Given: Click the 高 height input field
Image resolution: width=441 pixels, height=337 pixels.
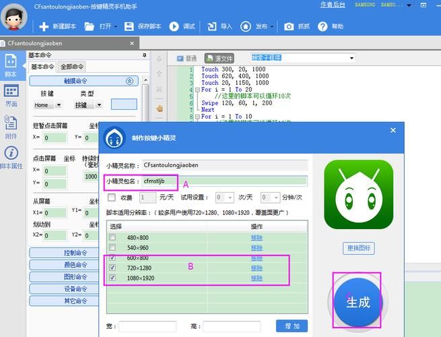Looking at the screenshot, I should coord(232,327).
